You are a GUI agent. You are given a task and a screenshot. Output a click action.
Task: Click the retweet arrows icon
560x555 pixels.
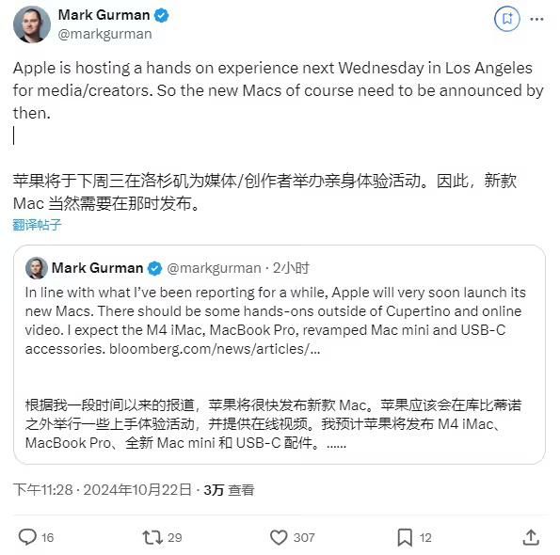[x=152, y=537]
